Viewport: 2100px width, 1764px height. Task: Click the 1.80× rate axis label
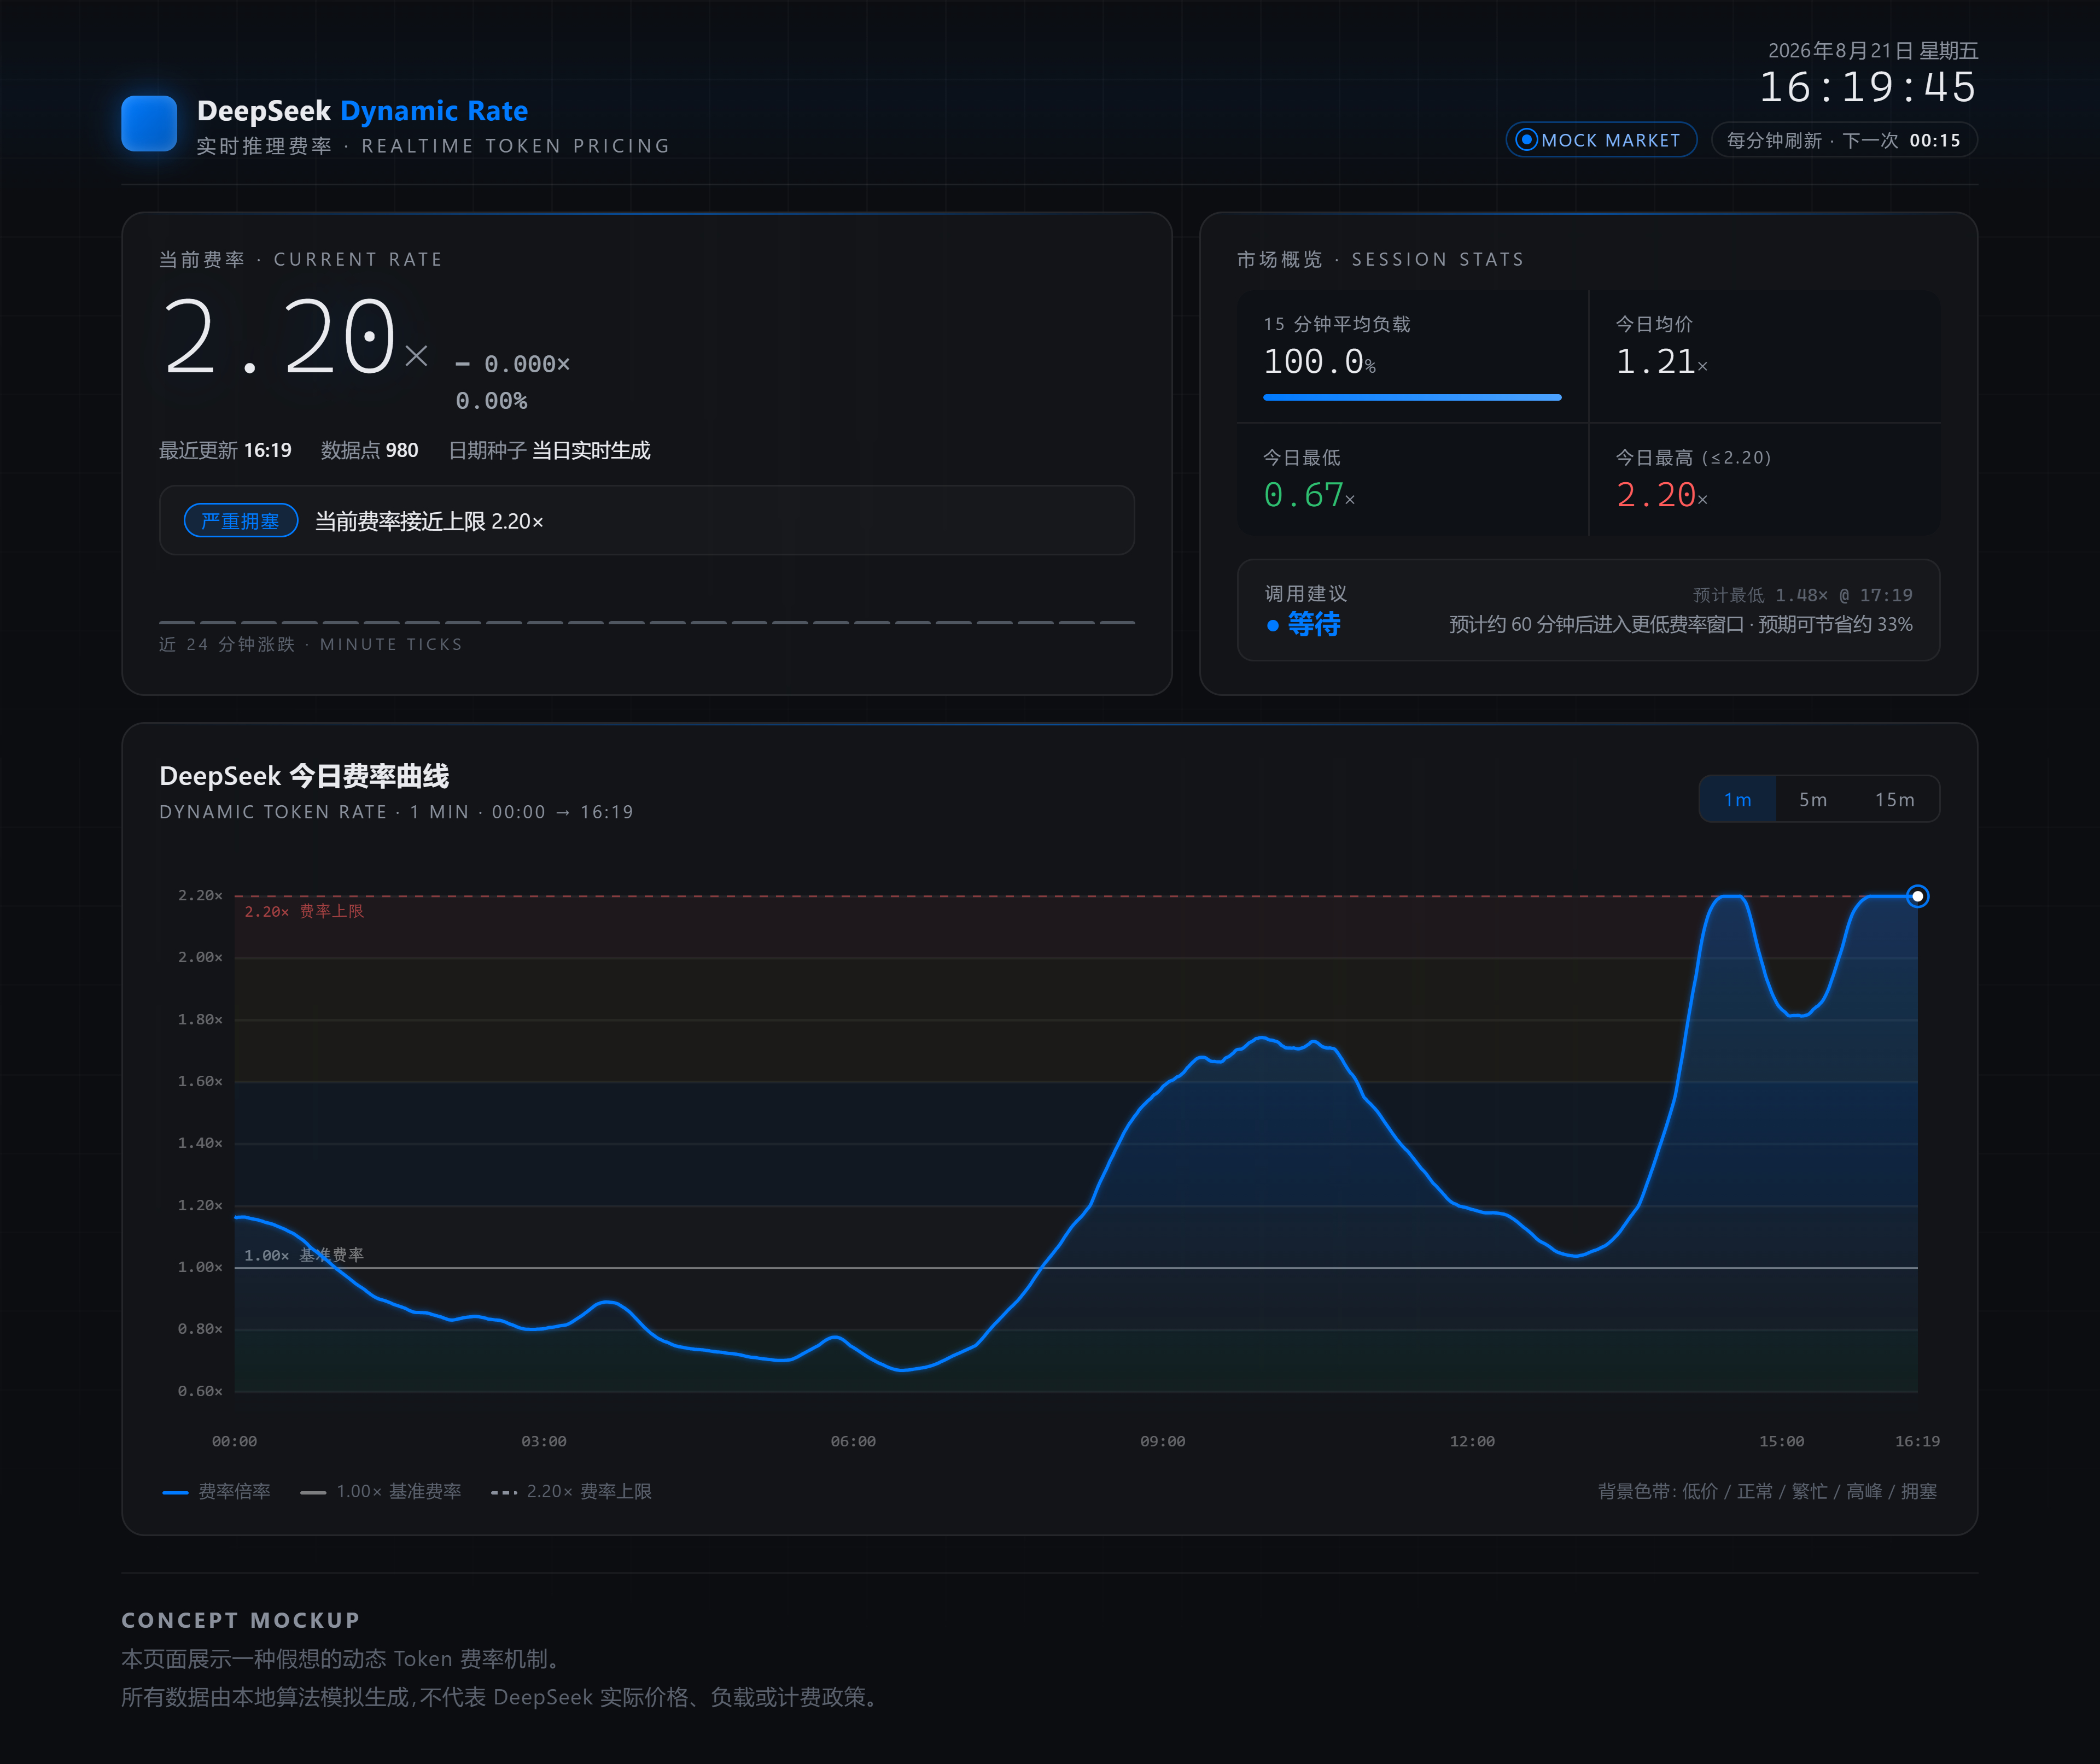(x=200, y=1019)
